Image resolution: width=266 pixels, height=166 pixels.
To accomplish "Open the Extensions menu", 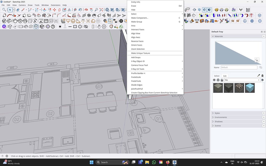I will click(55, 5).
